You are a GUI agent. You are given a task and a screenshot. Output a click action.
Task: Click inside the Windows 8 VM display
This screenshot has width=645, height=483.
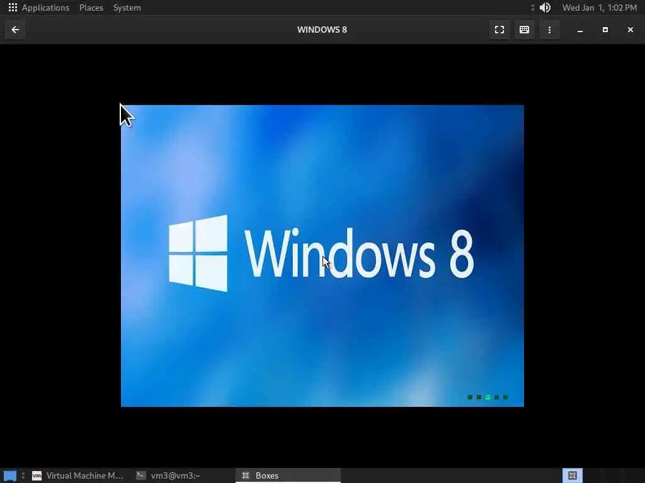(322, 255)
